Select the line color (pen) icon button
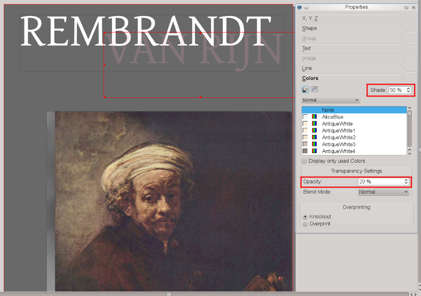Image resolution: width=421 pixels, height=296 pixels. 305,89
